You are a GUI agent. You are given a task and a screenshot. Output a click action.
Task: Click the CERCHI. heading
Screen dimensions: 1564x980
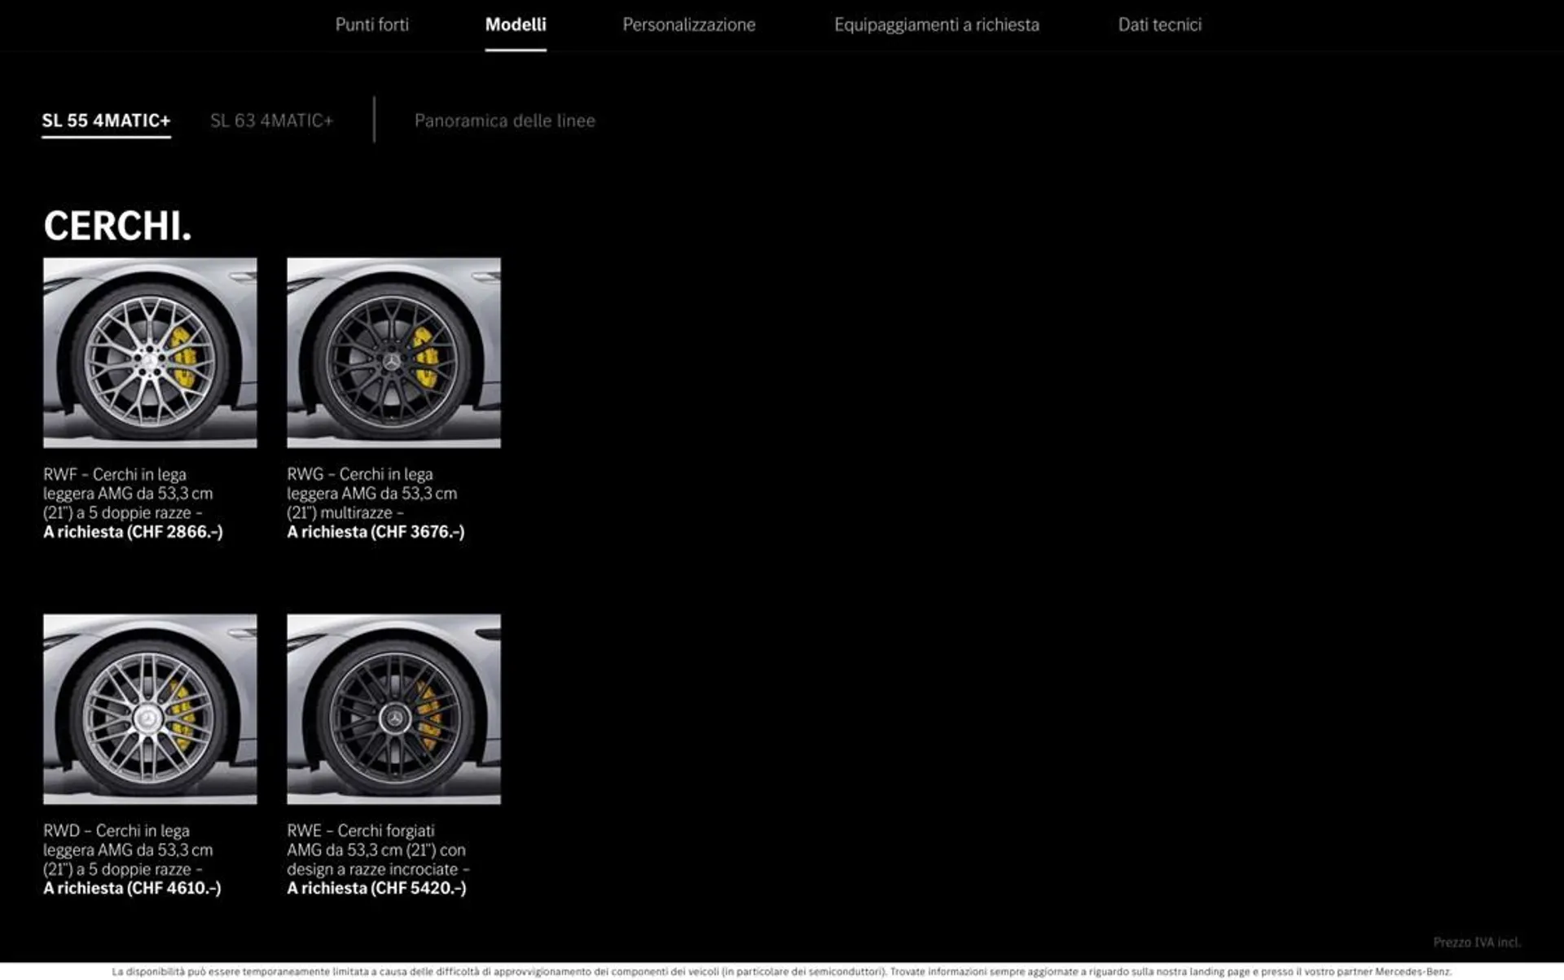pyautogui.click(x=117, y=226)
